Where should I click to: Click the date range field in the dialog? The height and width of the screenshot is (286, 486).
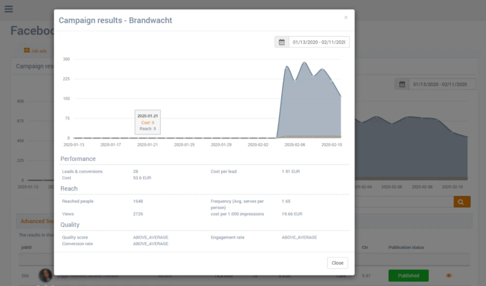coord(319,42)
